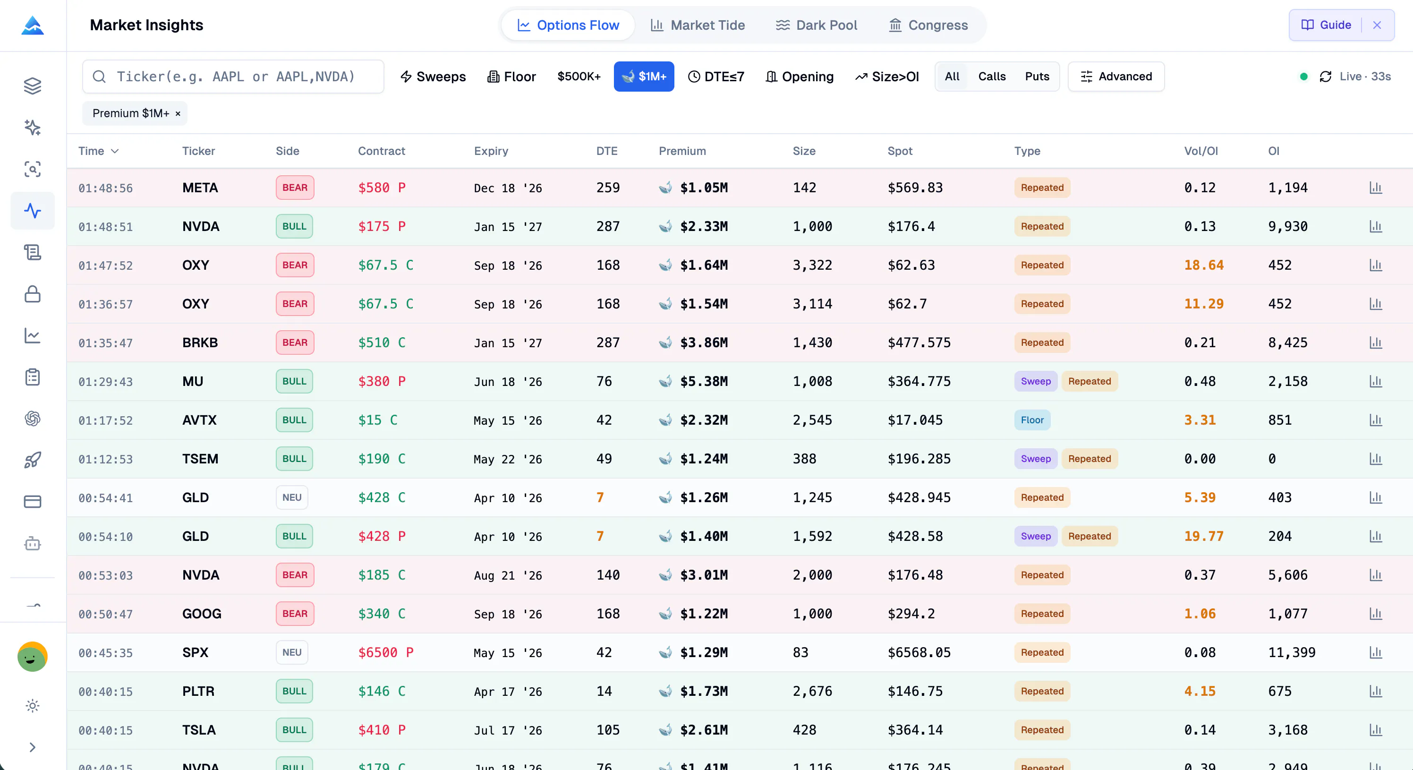The height and width of the screenshot is (770, 1413).
Task: Refresh the live flow data
Action: [x=1325, y=76]
